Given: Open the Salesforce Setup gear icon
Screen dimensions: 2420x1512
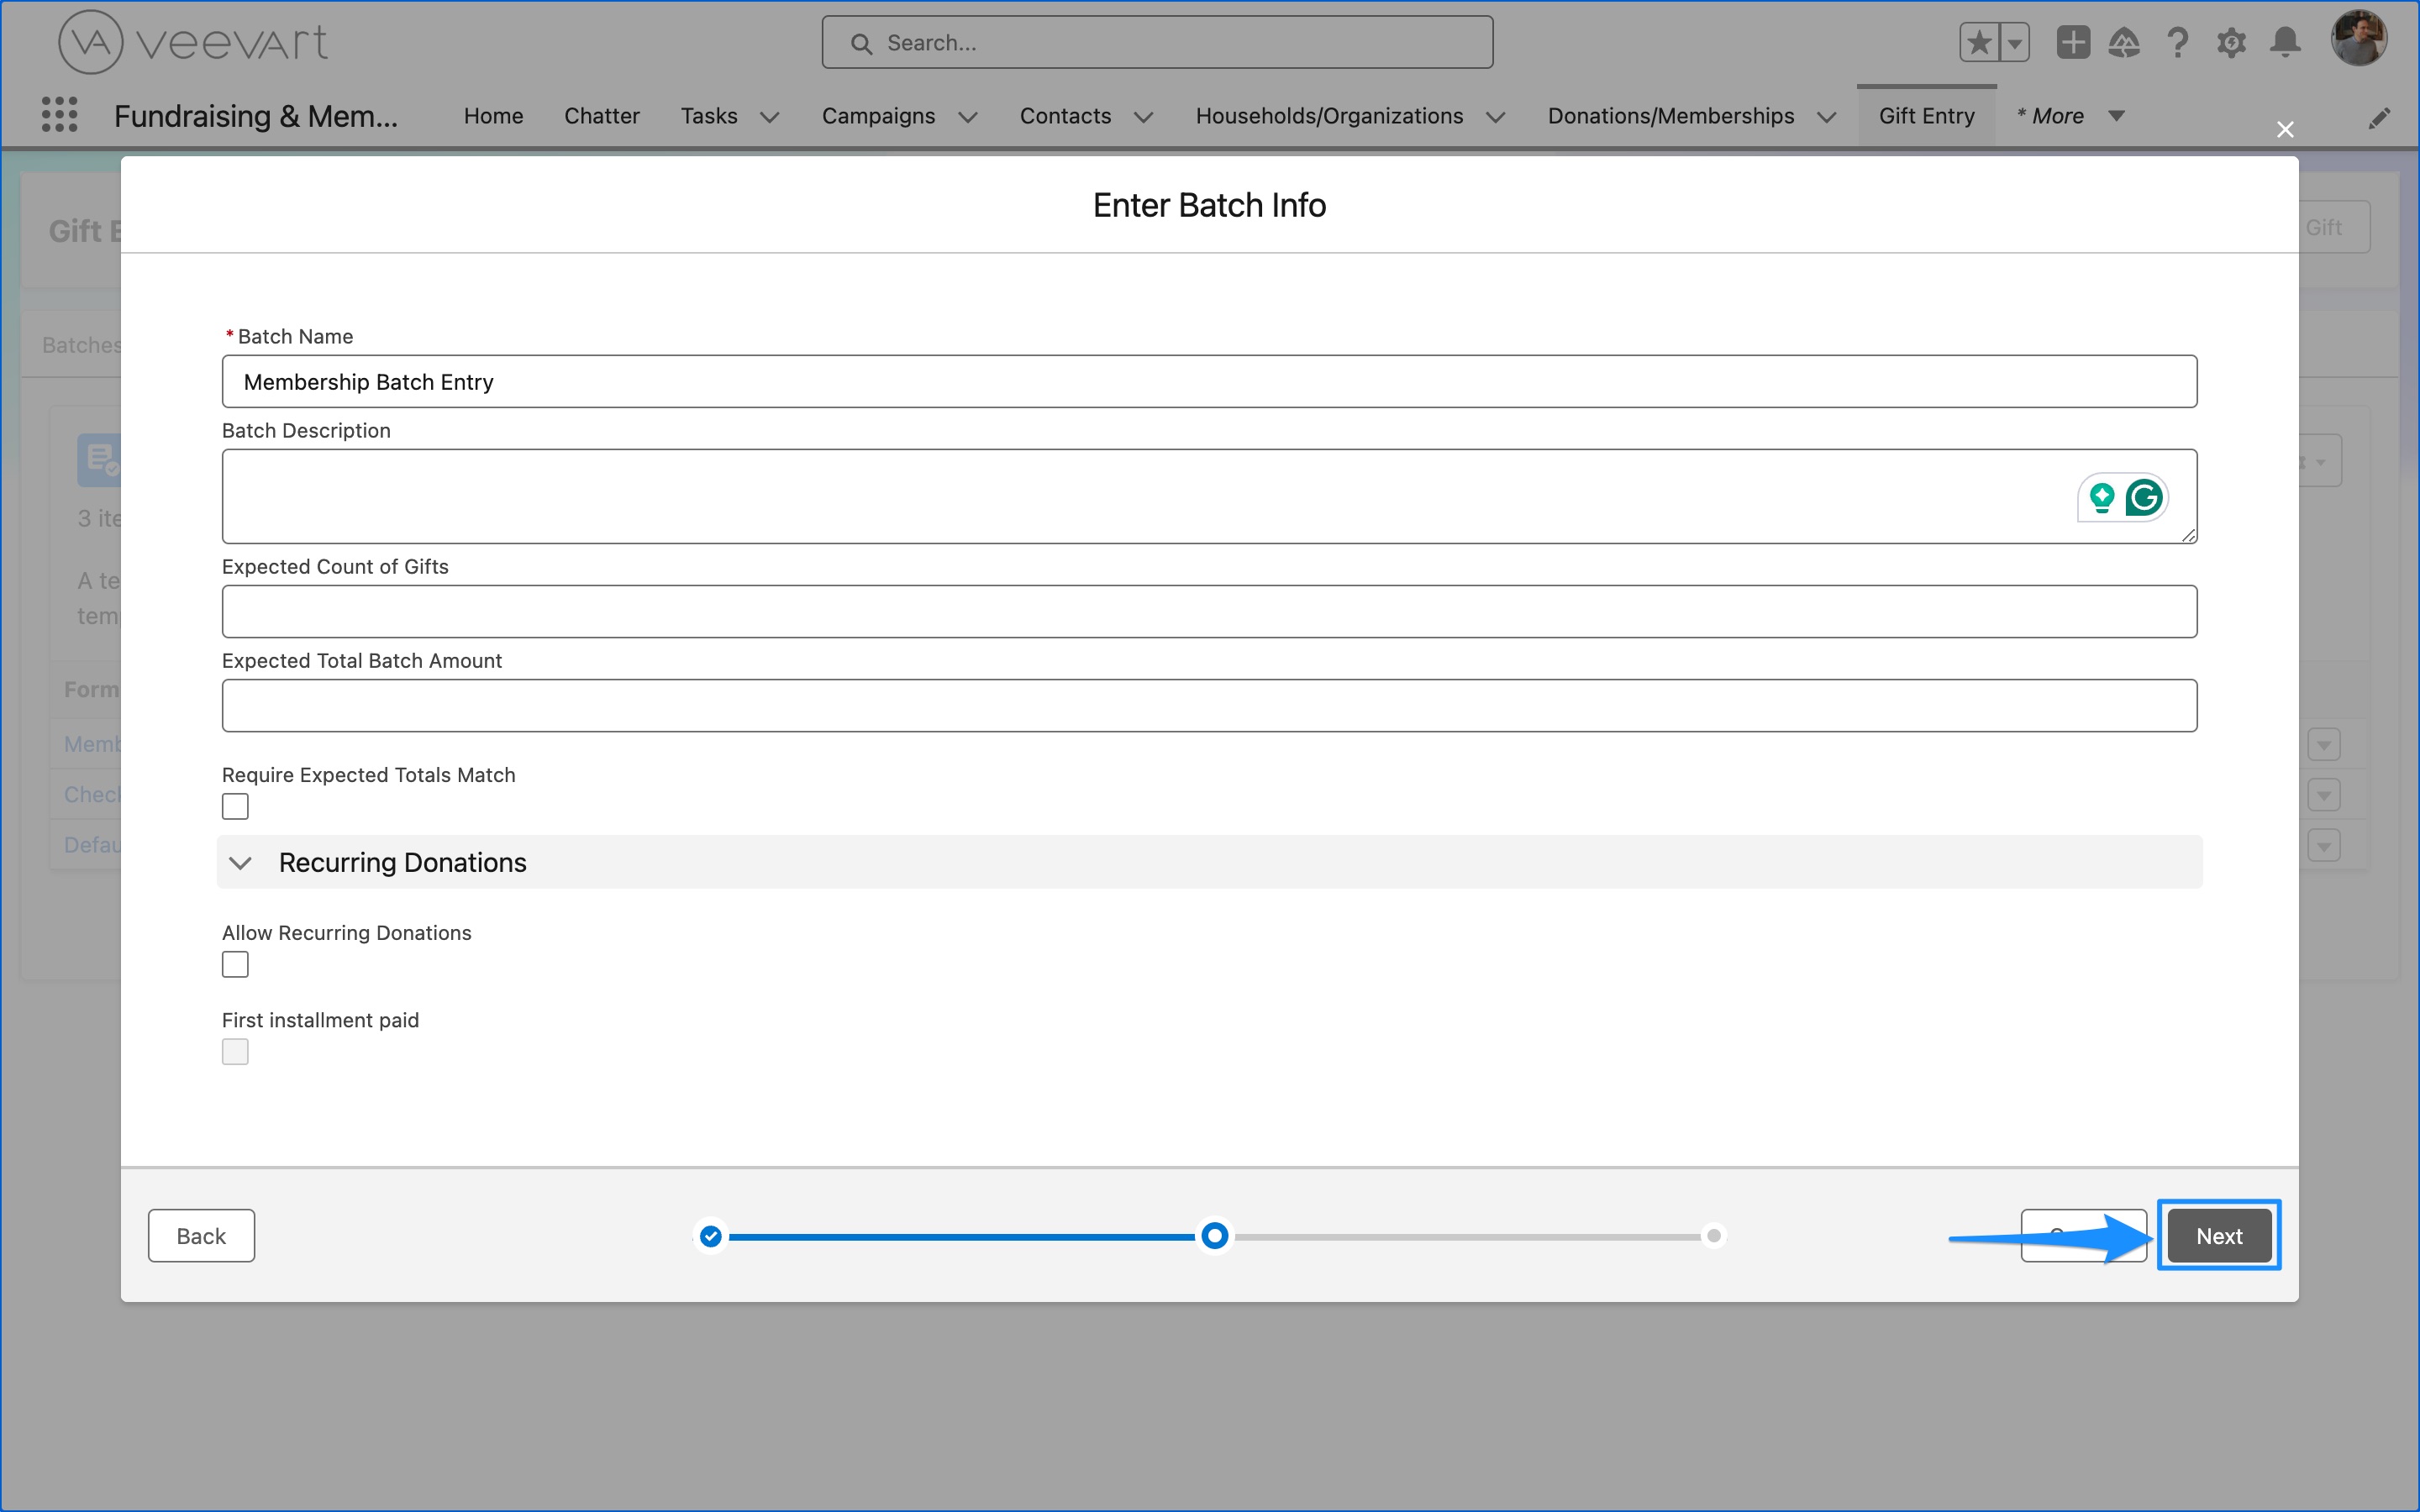Looking at the screenshot, I should [2231, 42].
